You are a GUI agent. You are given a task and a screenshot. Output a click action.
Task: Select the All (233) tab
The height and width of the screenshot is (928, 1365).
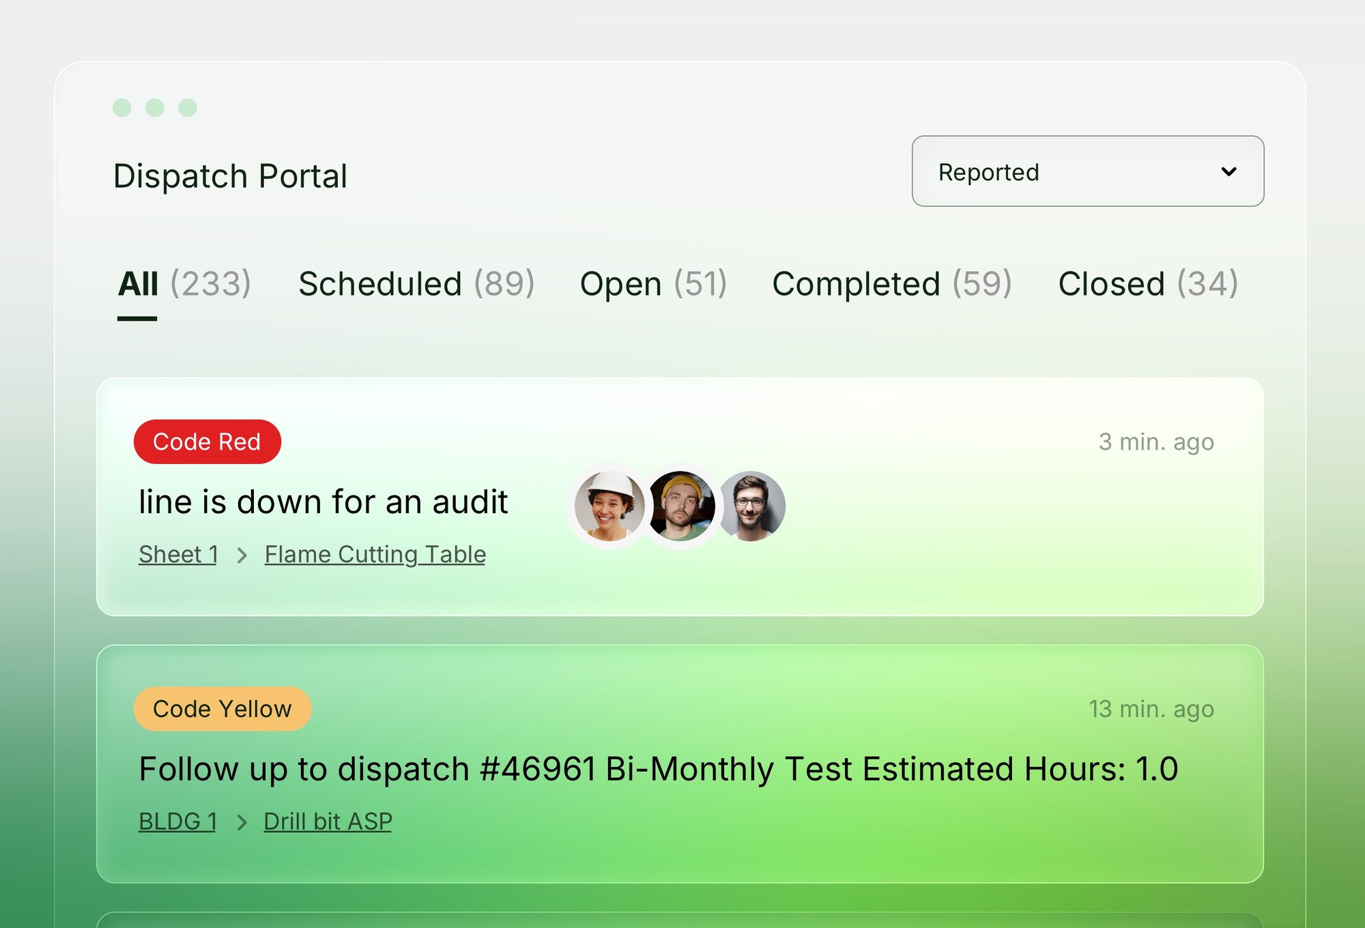click(x=184, y=284)
